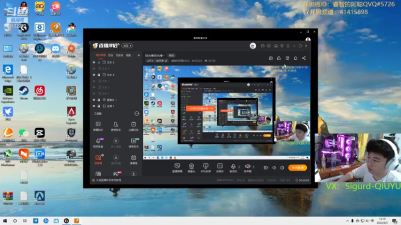Add a new scene with the plus icon
Image resolution: width=401 pixels, height=225 pixels.
click(139, 55)
